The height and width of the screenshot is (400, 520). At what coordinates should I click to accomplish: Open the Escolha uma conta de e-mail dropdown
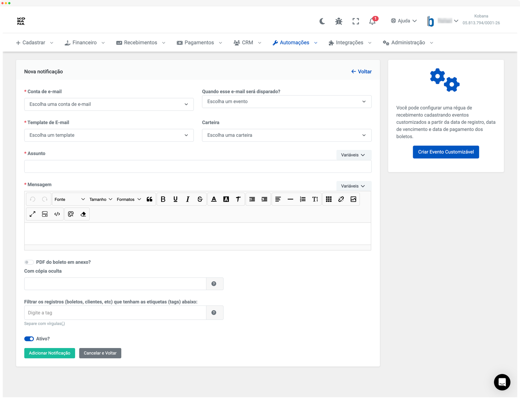pyautogui.click(x=109, y=104)
